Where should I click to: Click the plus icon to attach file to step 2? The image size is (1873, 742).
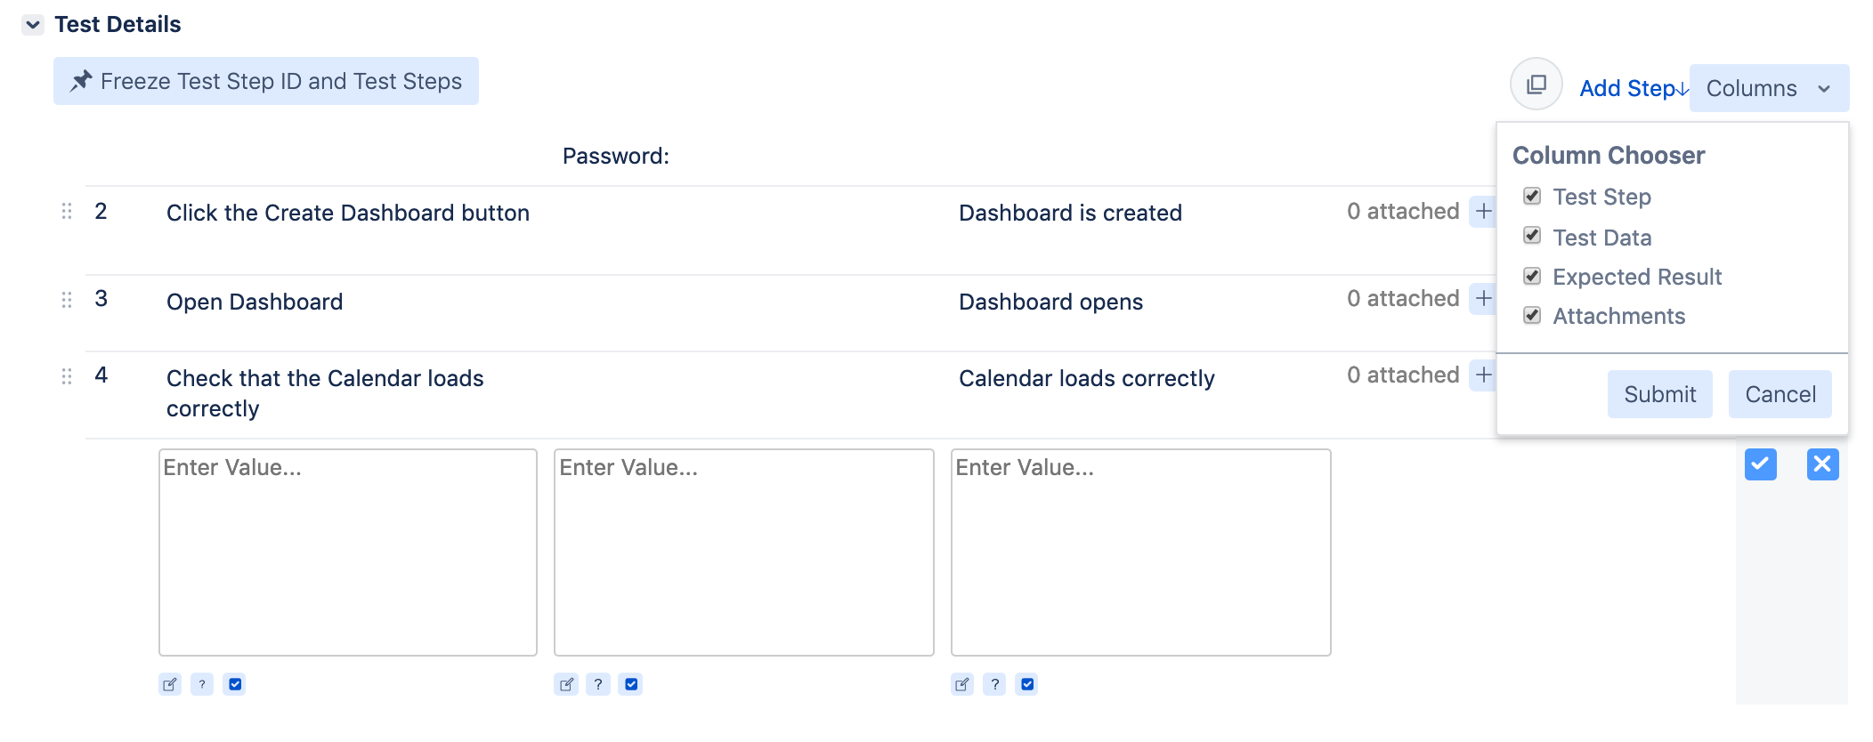pyautogui.click(x=1483, y=212)
